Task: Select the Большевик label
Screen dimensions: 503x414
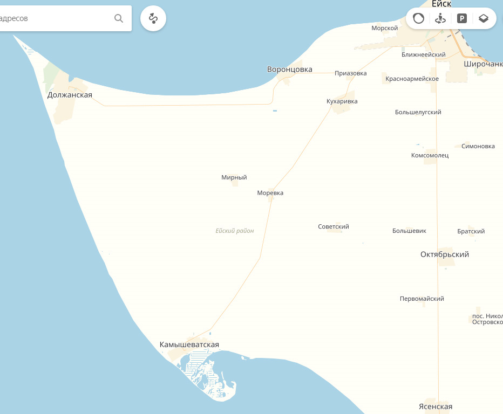Action: coord(409,231)
